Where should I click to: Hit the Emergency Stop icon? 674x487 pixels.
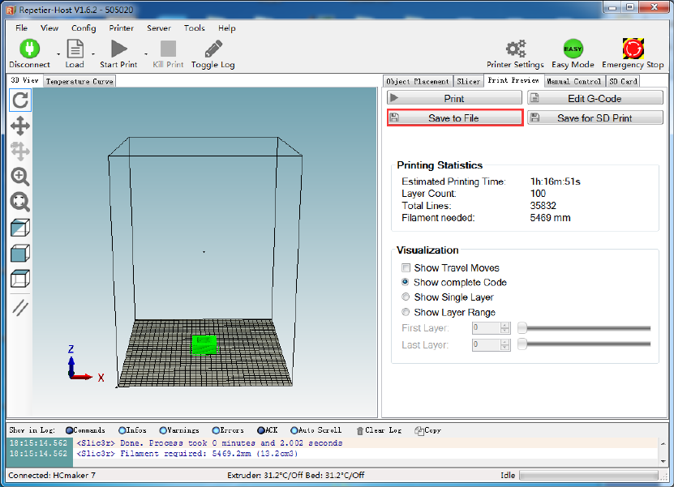pyautogui.click(x=633, y=49)
